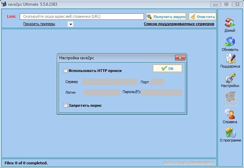Click the Настройка save2pc dialog title
The image size is (244, 168).
77,58
